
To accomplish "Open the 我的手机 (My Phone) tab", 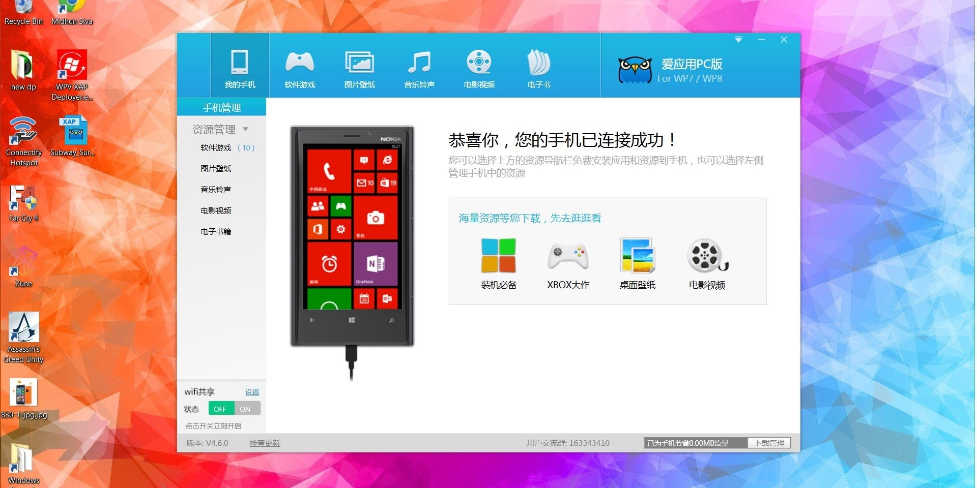I will (240, 66).
